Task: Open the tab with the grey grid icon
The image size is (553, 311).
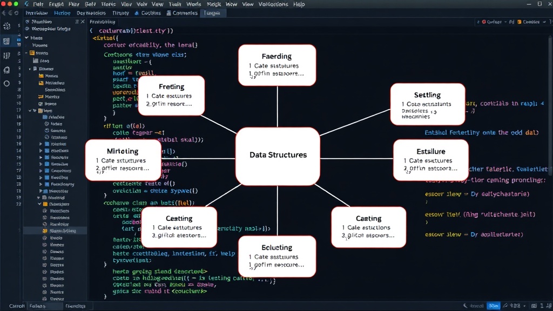Action: pyautogui.click(x=182, y=13)
